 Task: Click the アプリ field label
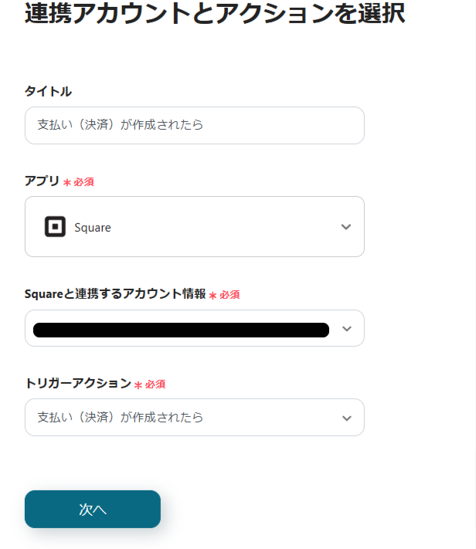(x=42, y=181)
